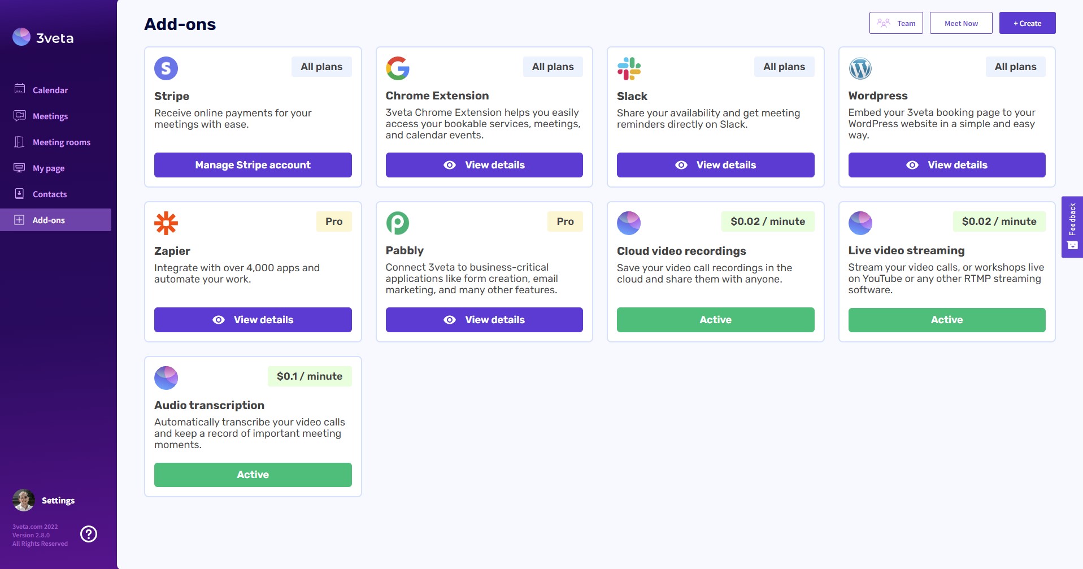View details of Zapier add-on
The width and height of the screenshot is (1083, 569).
(x=253, y=320)
